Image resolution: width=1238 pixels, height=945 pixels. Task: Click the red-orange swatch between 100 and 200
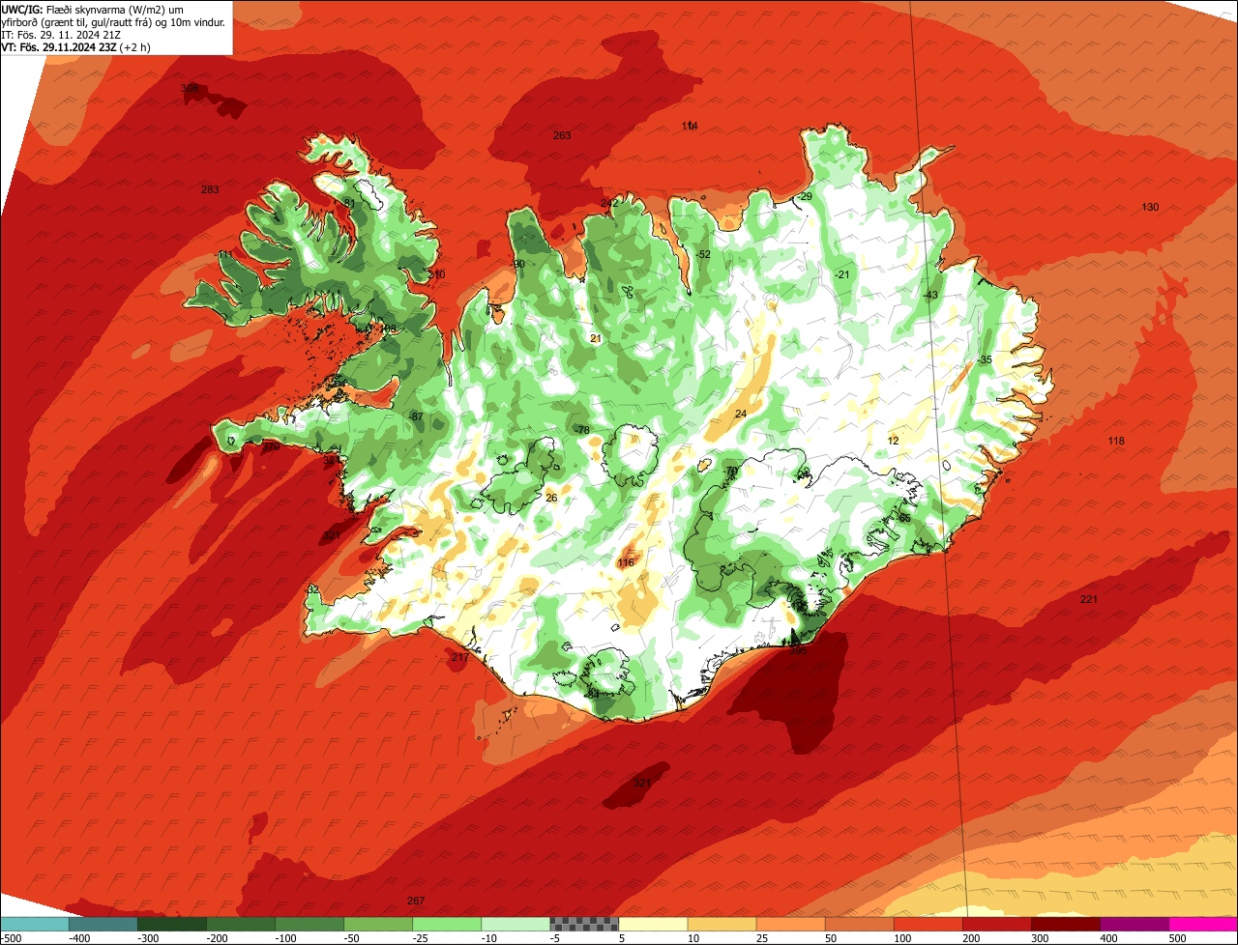pyautogui.click(x=928, y=923)
